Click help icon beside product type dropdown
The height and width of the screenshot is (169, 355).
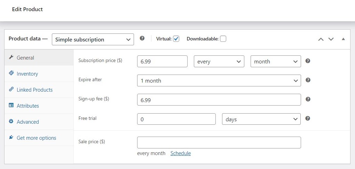[x=142, y=38]
